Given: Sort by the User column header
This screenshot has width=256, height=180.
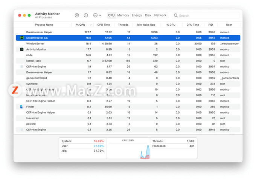Looking at the screenshot, I should point(229,25).
